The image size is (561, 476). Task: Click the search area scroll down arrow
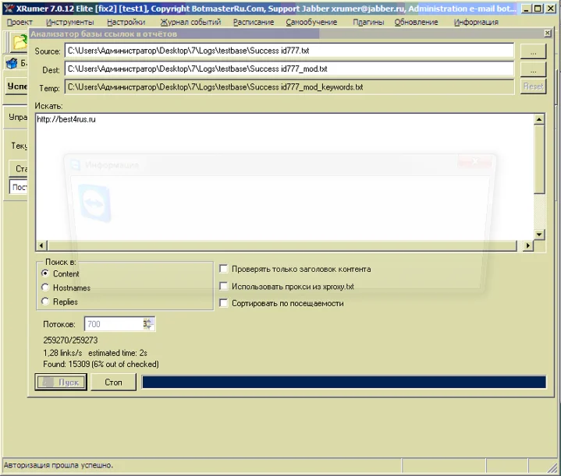click(539, 234)
